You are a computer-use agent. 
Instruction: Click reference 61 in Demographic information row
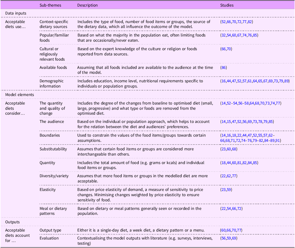(x=250, y=81)
